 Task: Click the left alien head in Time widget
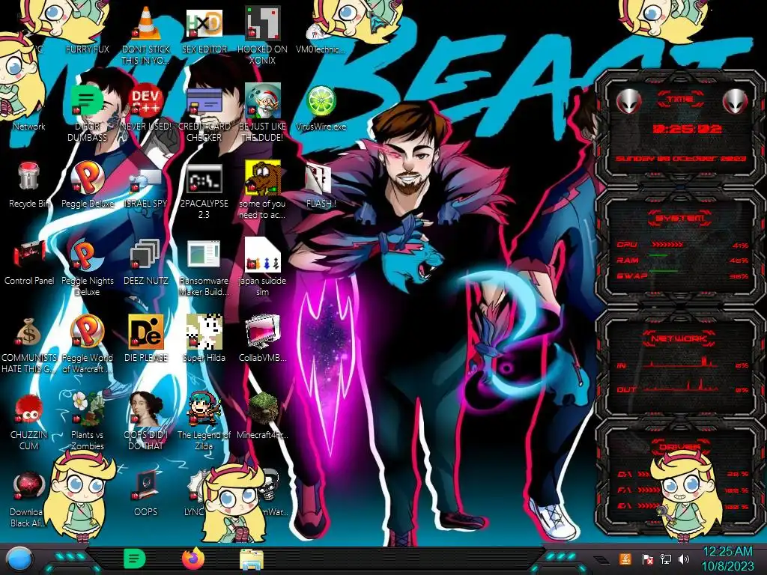[x=628, y=101]
